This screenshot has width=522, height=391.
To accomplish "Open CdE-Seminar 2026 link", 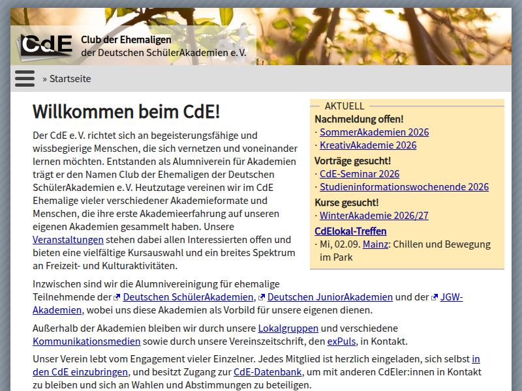I will click(360, 174).
